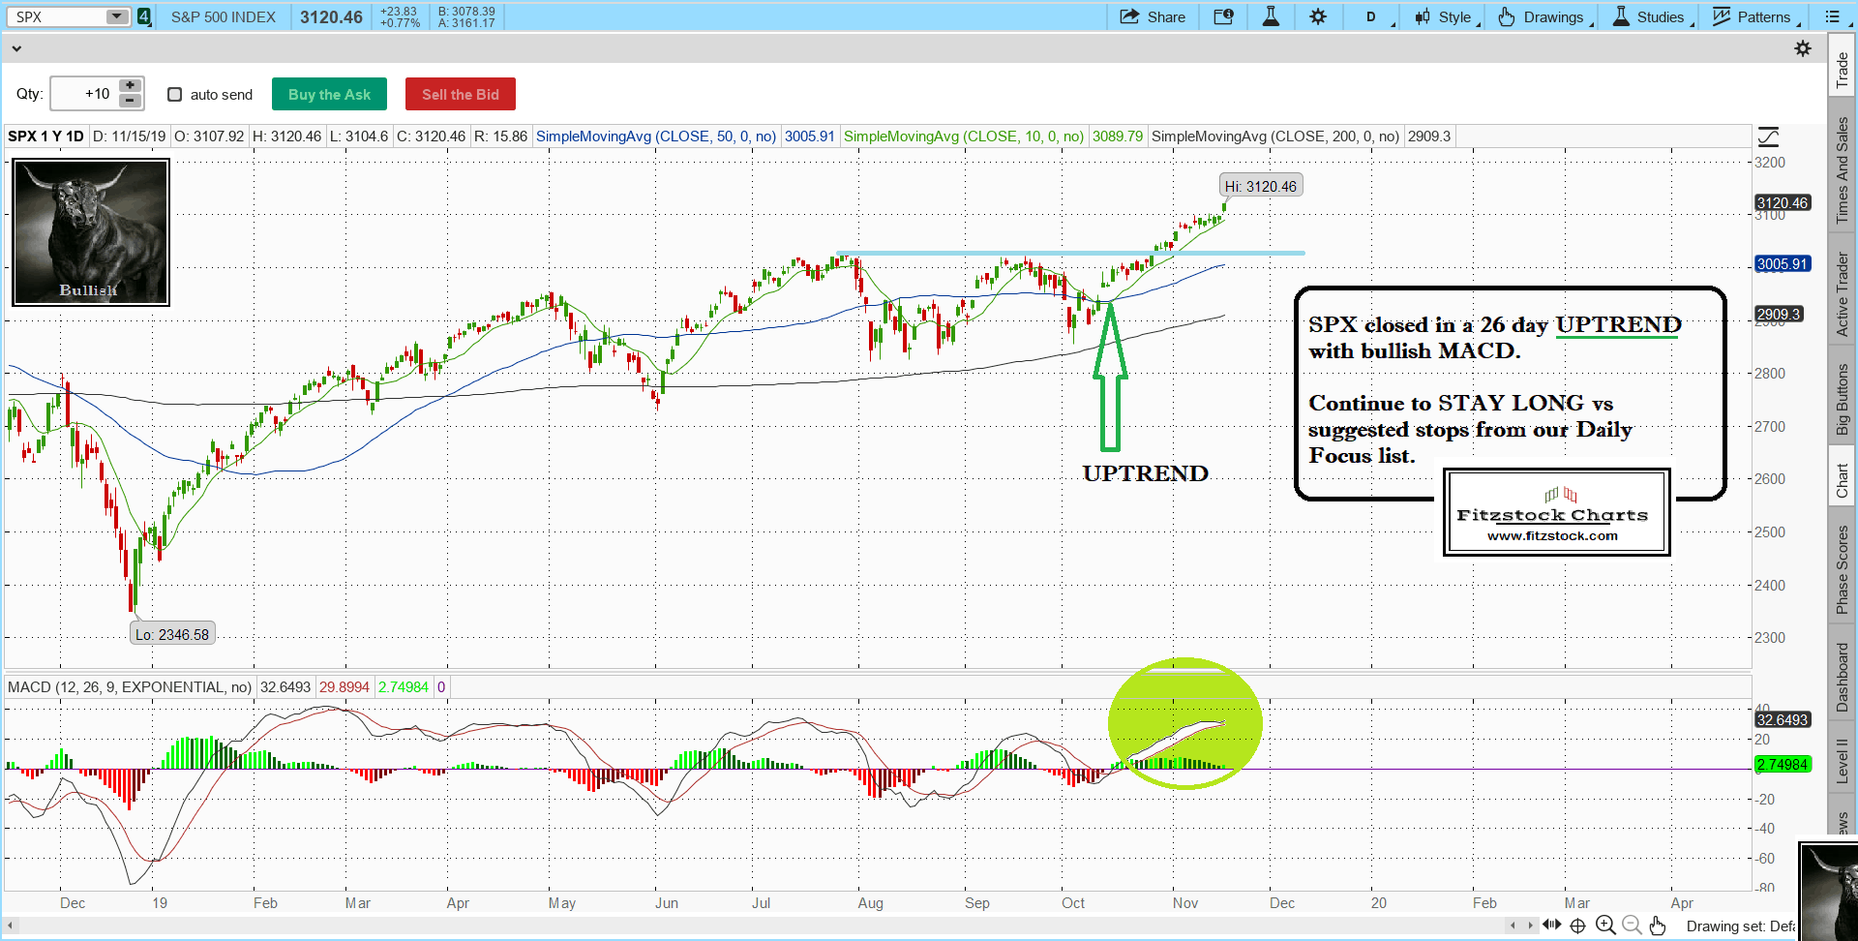This screenshot has width=1858, height=941.
Task: Click the zoom in magnifier icon
Action: [1605, 926]
